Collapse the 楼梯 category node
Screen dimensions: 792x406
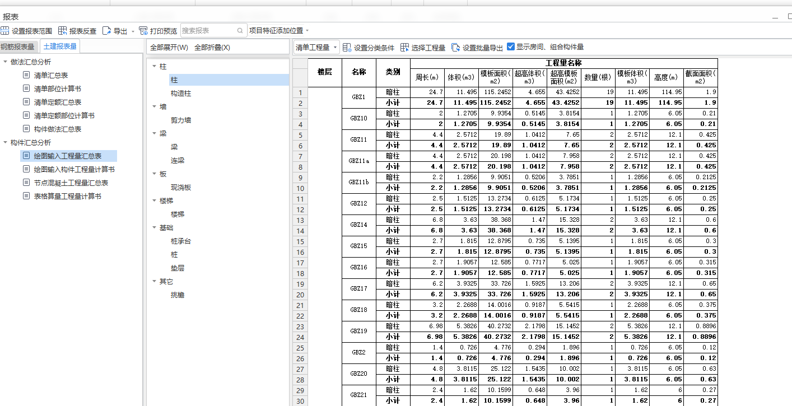(154, 200)
